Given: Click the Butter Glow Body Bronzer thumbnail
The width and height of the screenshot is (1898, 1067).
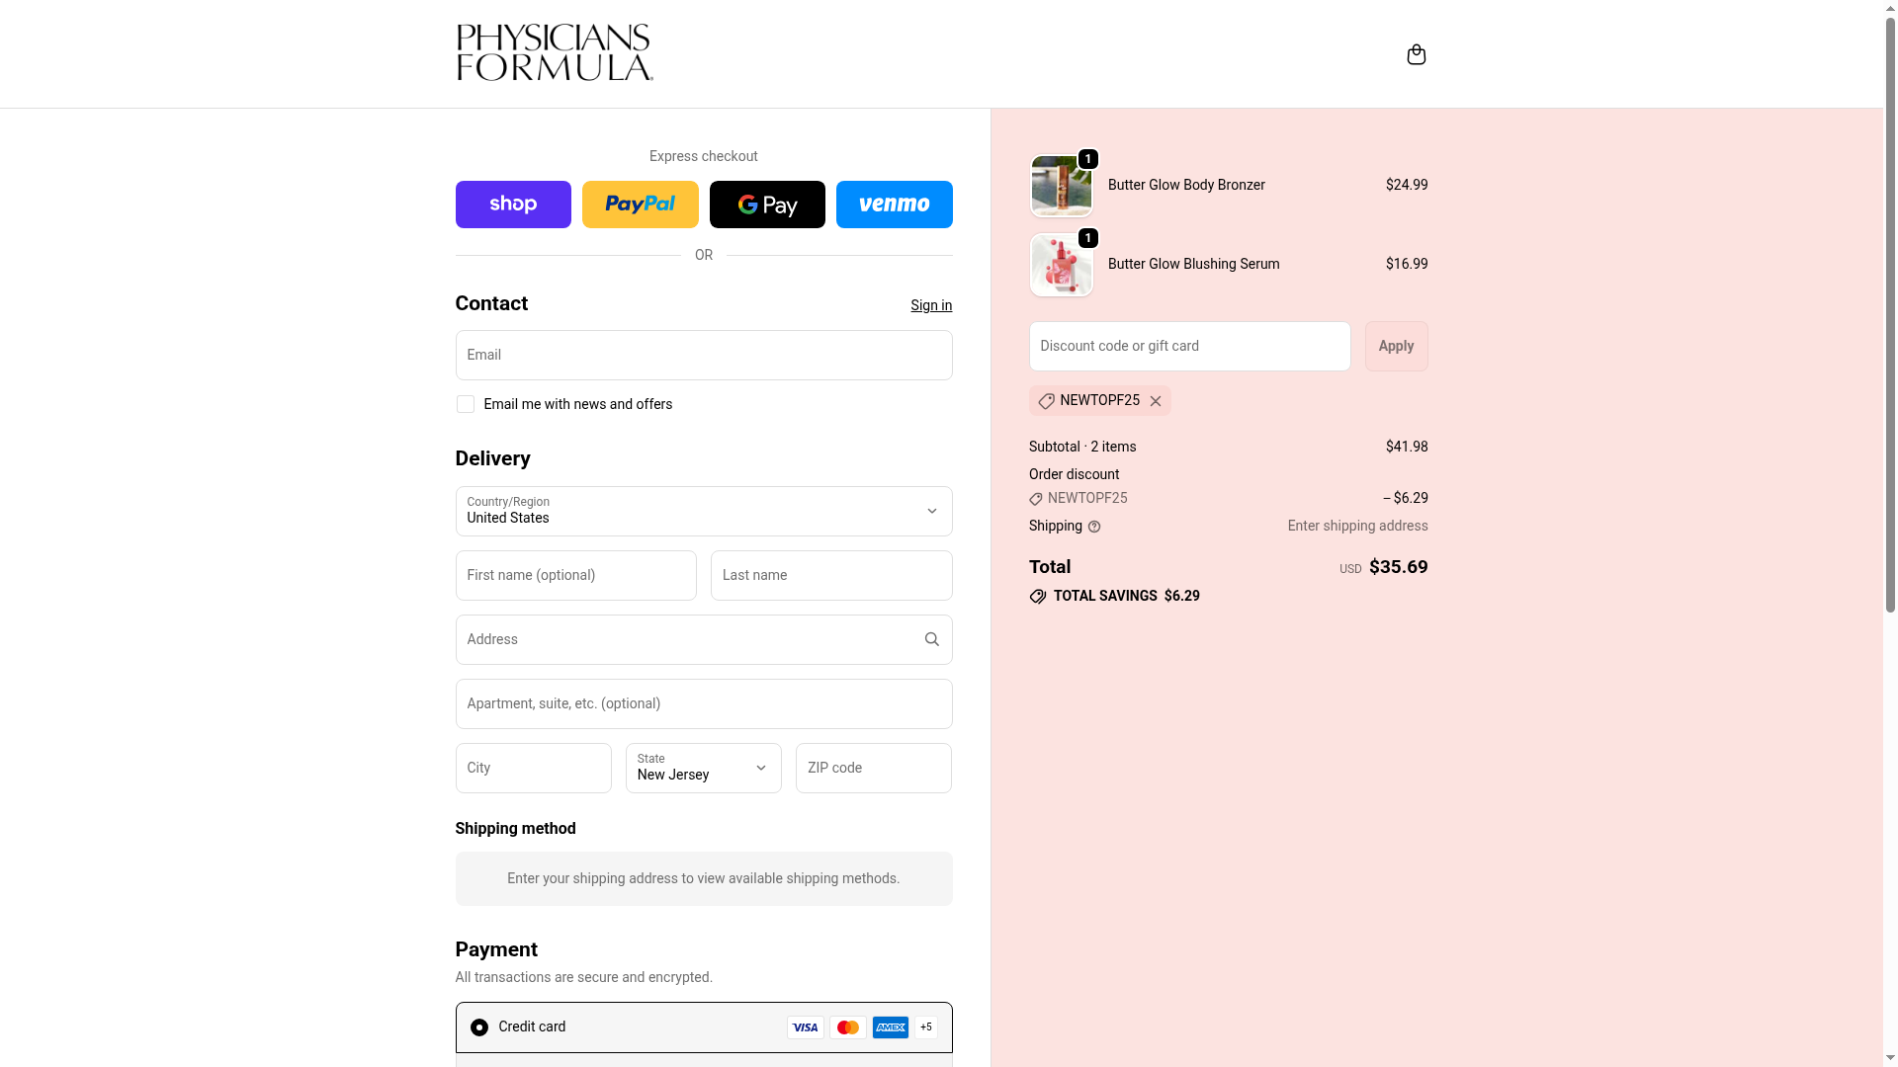Looking at the screenshot, I should tap(1061, 186).
